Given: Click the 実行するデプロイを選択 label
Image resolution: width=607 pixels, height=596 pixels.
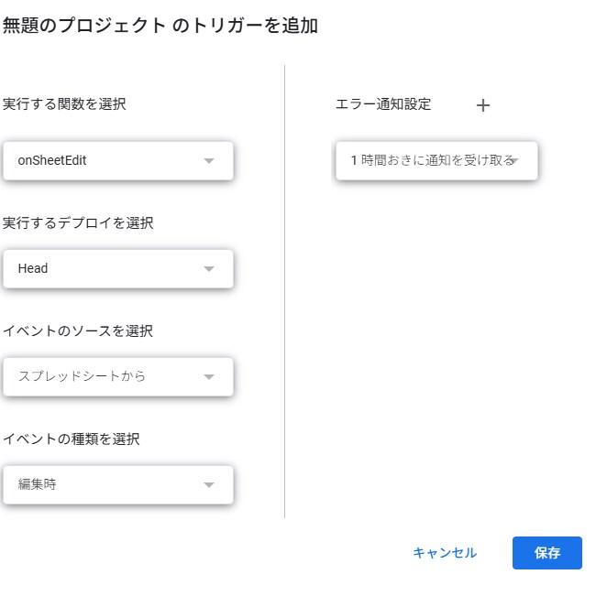Looking at the screenshot, I should (78, 222).
